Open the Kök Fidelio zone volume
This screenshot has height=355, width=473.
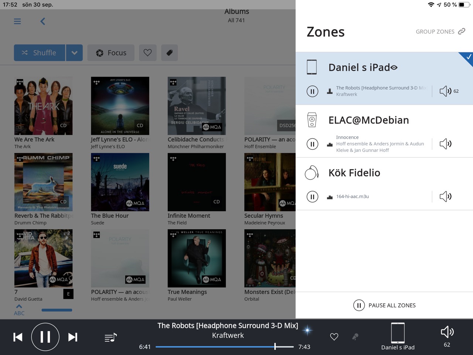click(x=446, y=196)
